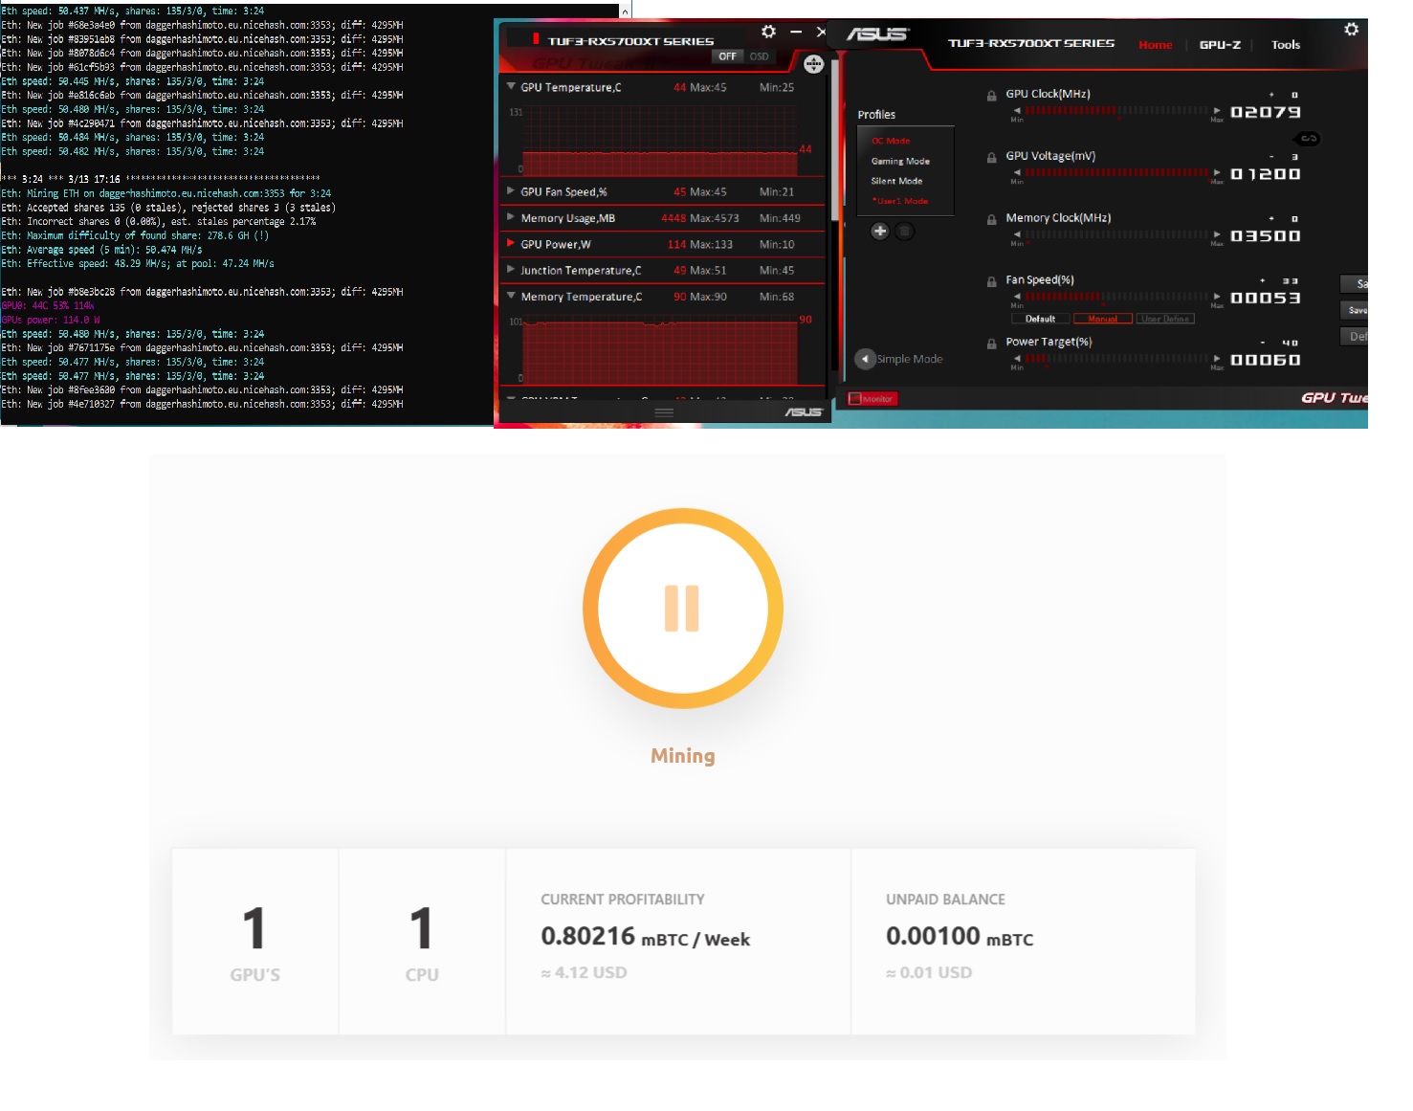This screenshot has width=1413, height=1111.
Task: Open the Tools tab
Action: point(1286,45)
